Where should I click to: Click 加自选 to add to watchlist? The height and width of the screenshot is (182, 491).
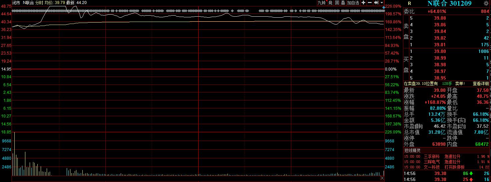[x=353, y=3]
